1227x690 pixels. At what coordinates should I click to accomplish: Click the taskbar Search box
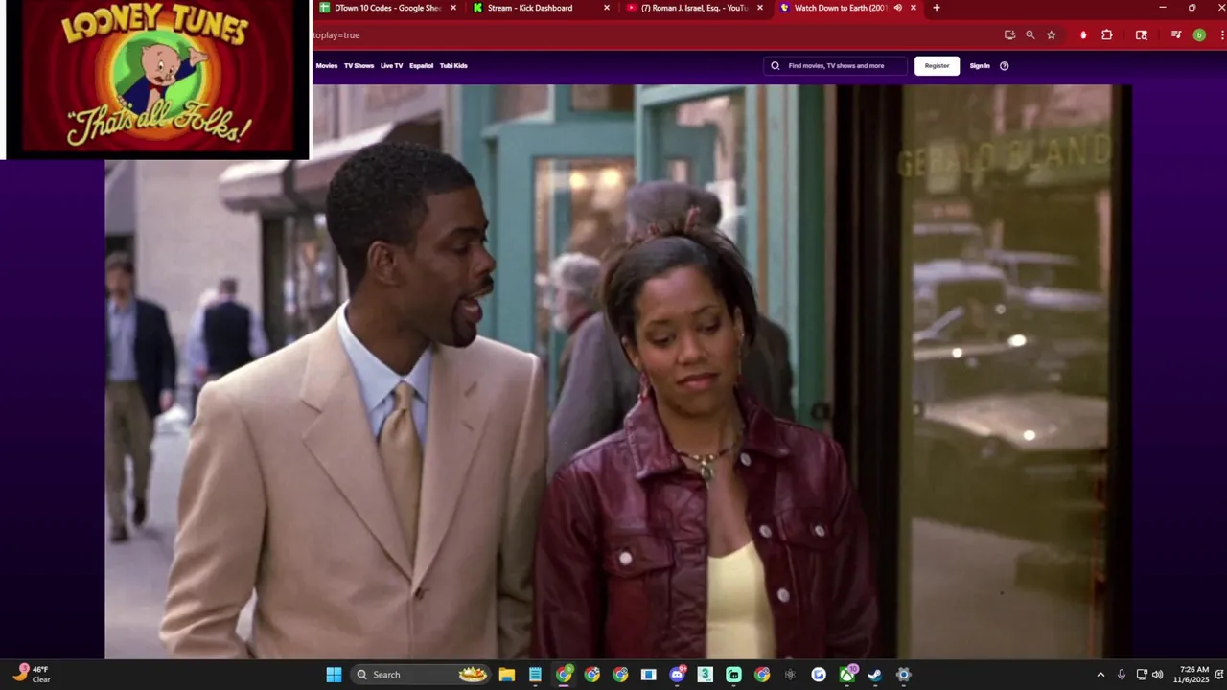tap(421, 675)
